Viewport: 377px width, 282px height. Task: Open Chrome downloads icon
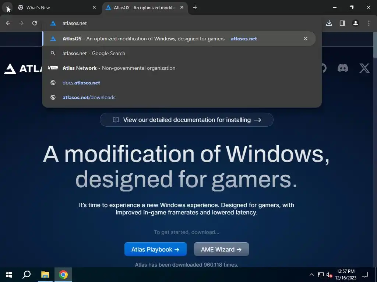[329, 23]
